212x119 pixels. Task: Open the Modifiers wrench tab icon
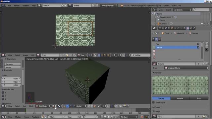click(178, 28)
